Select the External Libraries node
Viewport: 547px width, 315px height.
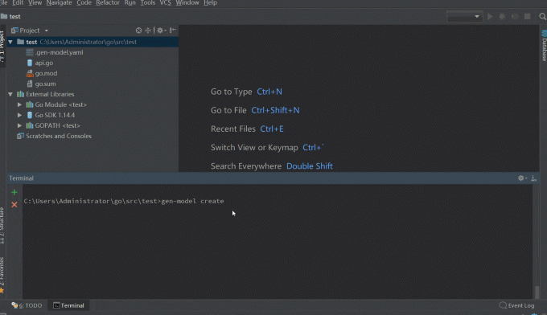click(50, 94)
